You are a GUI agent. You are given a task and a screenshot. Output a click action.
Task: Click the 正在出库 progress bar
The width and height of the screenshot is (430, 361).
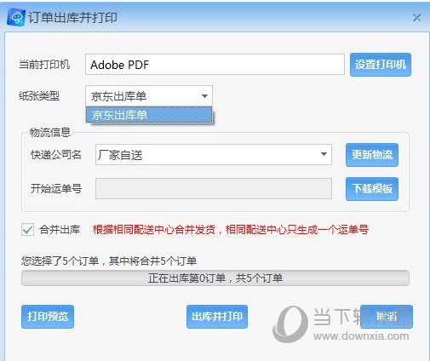[215, 278]
